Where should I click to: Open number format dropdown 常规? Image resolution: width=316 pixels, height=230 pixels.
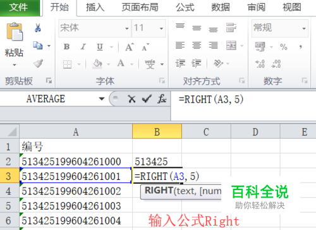pyautogui.click(x=304, y=29)
